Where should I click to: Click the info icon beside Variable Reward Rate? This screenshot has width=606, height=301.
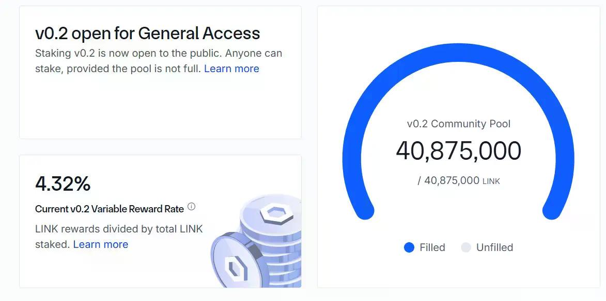pos(192,206)
